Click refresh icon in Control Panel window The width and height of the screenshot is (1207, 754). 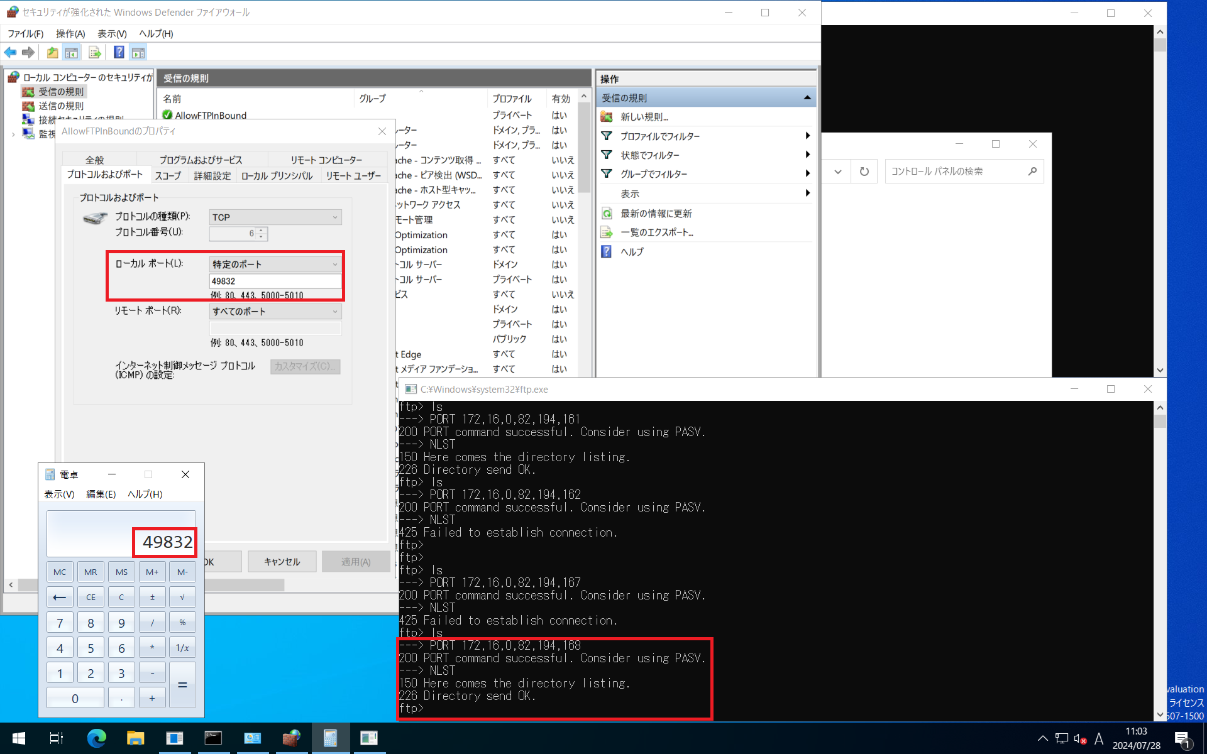(864, 172)
